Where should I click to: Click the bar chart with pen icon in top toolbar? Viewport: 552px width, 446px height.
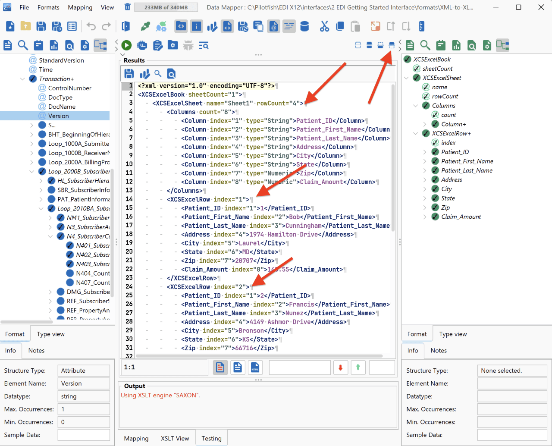click(x=212, y=26)
